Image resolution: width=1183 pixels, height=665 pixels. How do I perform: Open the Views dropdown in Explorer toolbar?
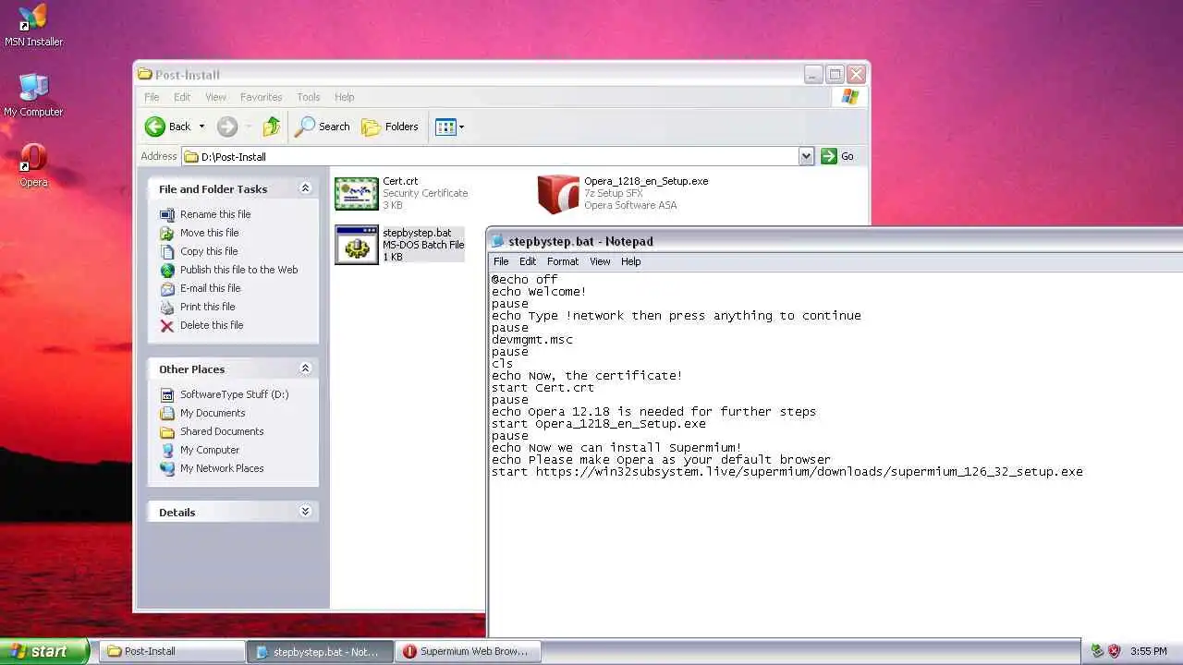pyautogui.click(x=450, y=127)
